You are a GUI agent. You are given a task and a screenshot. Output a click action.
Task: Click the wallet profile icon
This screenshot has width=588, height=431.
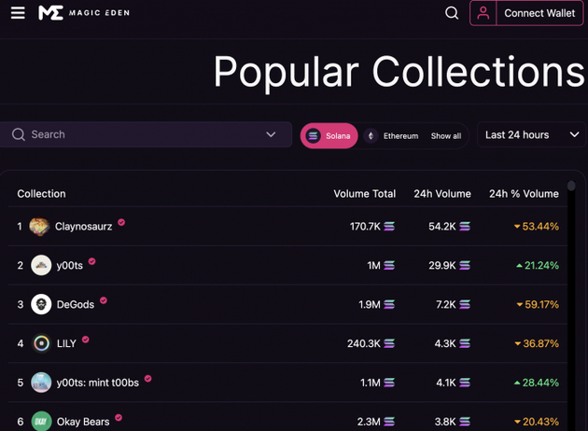coord(483,13)
